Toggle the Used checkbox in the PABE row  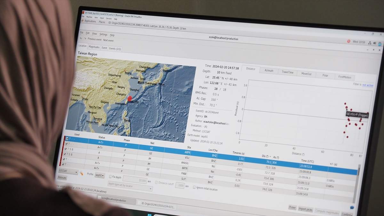coord(64,159)
